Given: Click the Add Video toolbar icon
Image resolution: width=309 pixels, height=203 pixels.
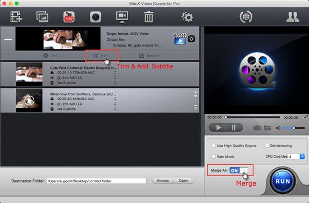Looking at the screenshot, I should [16, 17].
